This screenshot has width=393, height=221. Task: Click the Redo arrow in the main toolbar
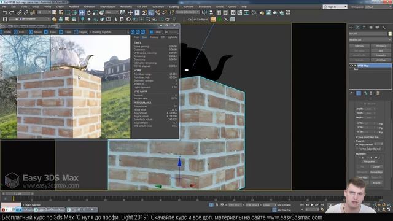tap(12, 12)
